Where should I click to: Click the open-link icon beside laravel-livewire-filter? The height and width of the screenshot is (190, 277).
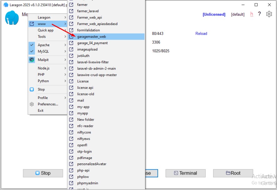pyautogui.click(x=71, y=62)
